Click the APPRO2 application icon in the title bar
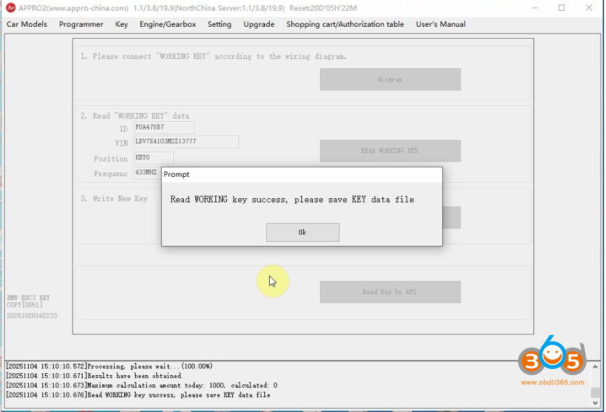 click(9, 8)
